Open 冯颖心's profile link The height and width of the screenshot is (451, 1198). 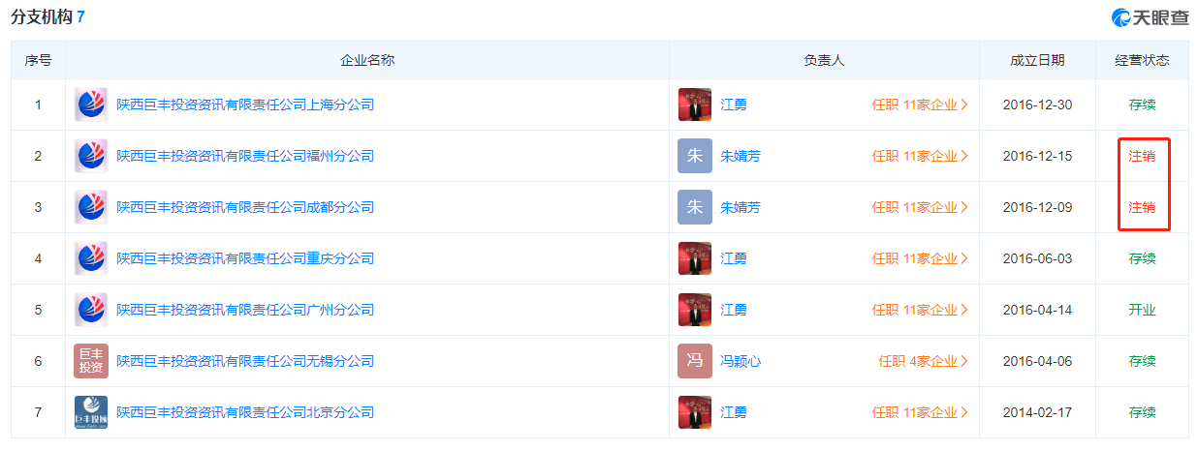click(741, 361)
